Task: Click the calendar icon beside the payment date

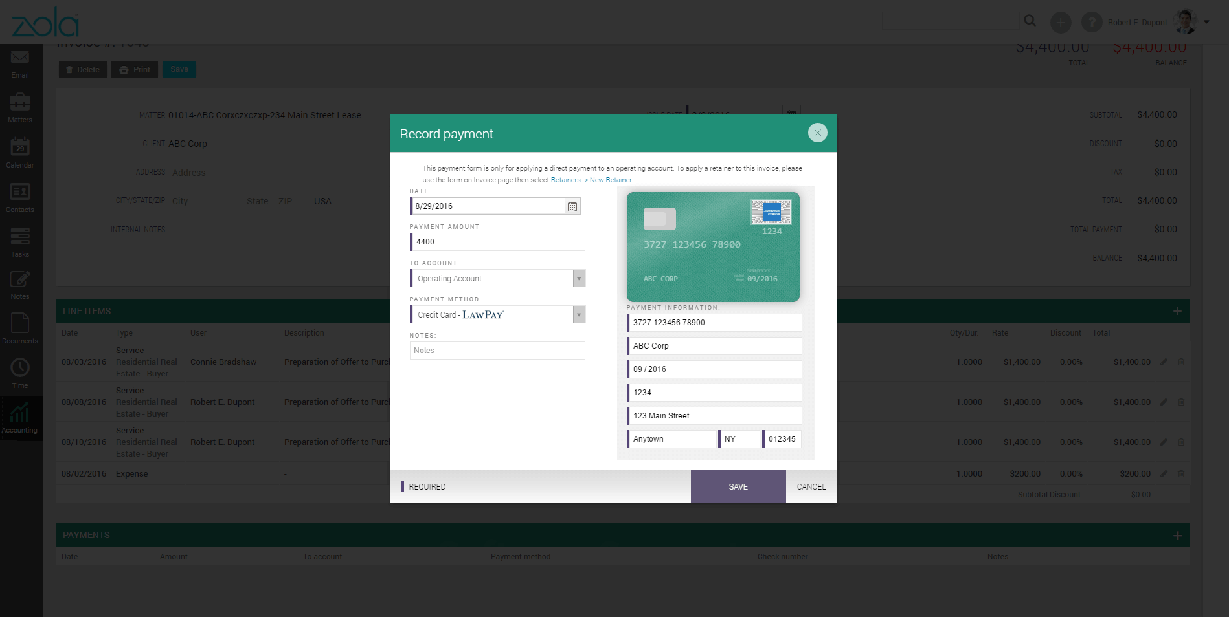Action: [572, 206]
